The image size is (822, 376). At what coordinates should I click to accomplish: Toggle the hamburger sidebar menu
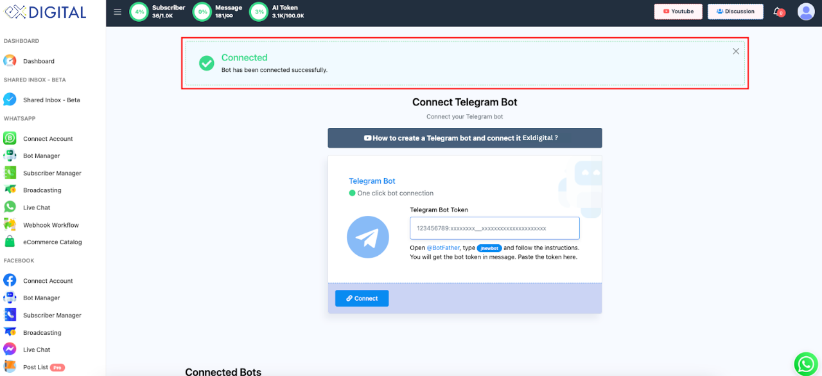click(x=118, y=12)
